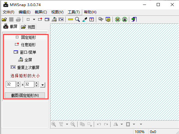
Task: Click full desktop capture toolbar icon
Action: [54, 19]
